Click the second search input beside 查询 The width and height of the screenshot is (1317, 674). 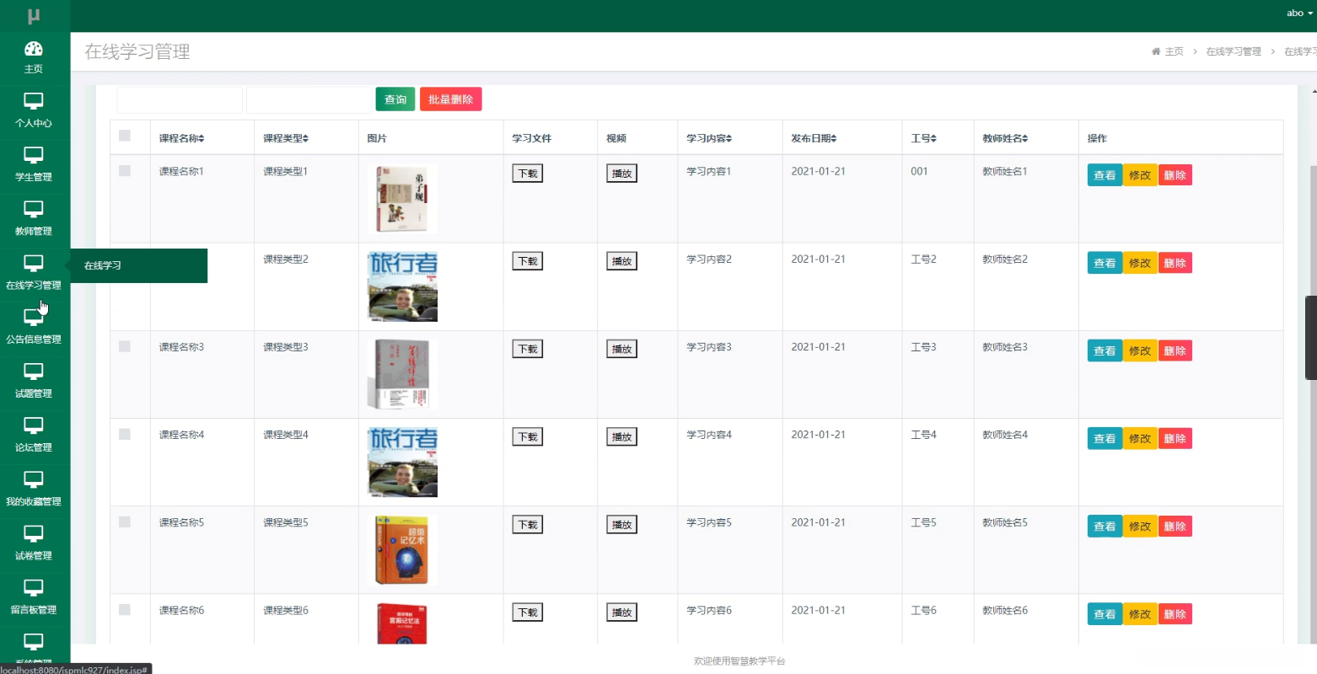tap(309, 99)
